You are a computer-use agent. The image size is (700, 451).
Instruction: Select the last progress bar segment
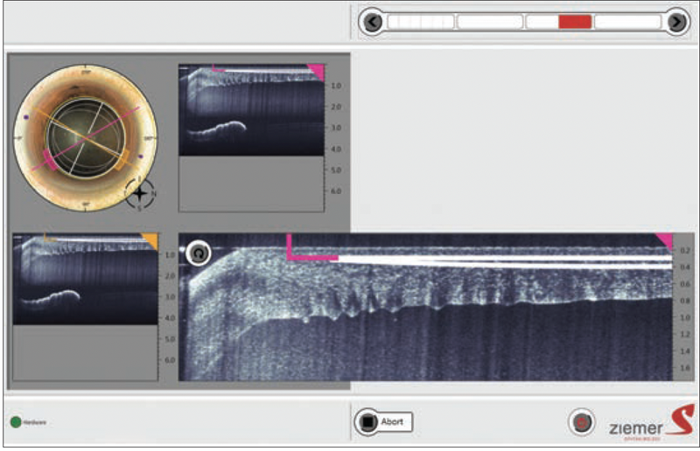[627, 21]
